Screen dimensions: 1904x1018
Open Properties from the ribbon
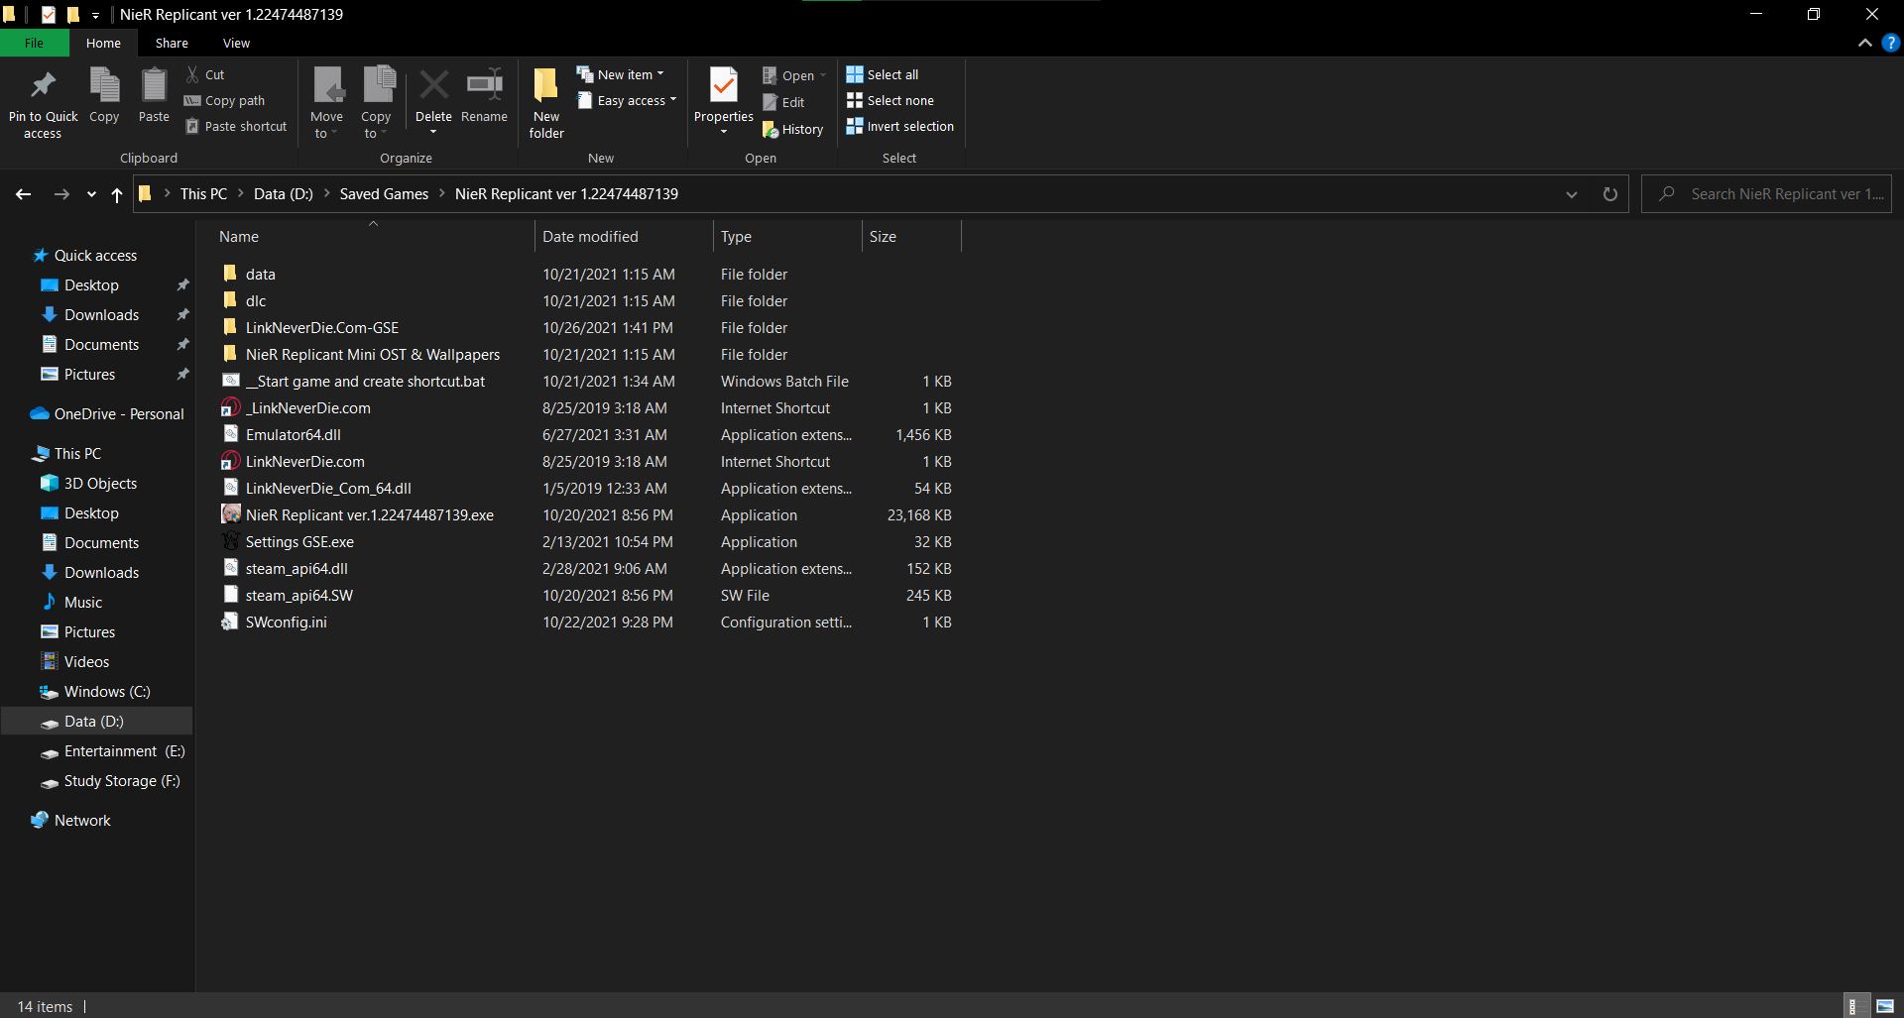(x=723, y=87)
